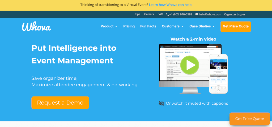Viewport: 272px width, 127px height.
Task: Open the Customers menu
Action: [173, 26]
